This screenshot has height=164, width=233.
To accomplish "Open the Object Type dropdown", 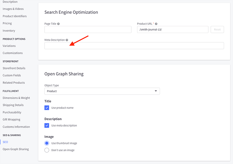I will 102,91.
